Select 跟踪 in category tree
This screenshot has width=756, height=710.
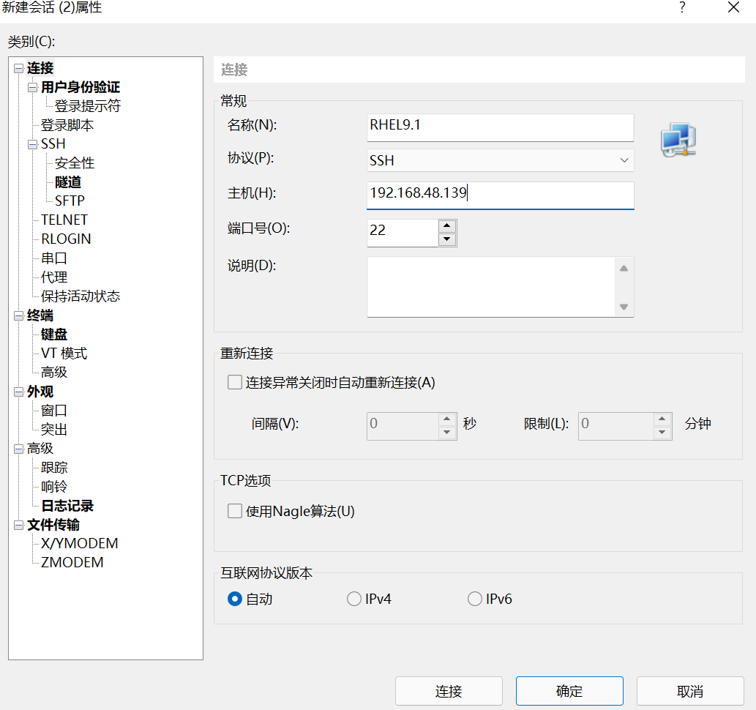54,468
